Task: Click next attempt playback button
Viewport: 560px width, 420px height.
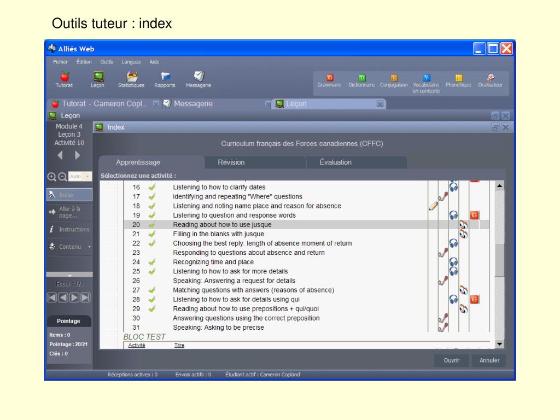Action: [x=74, y=297]
